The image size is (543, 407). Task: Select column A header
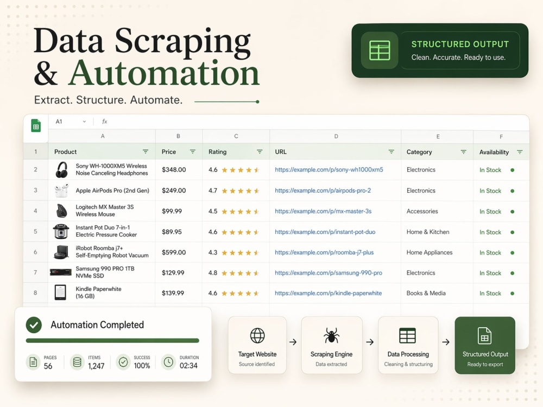coord(102,136)
